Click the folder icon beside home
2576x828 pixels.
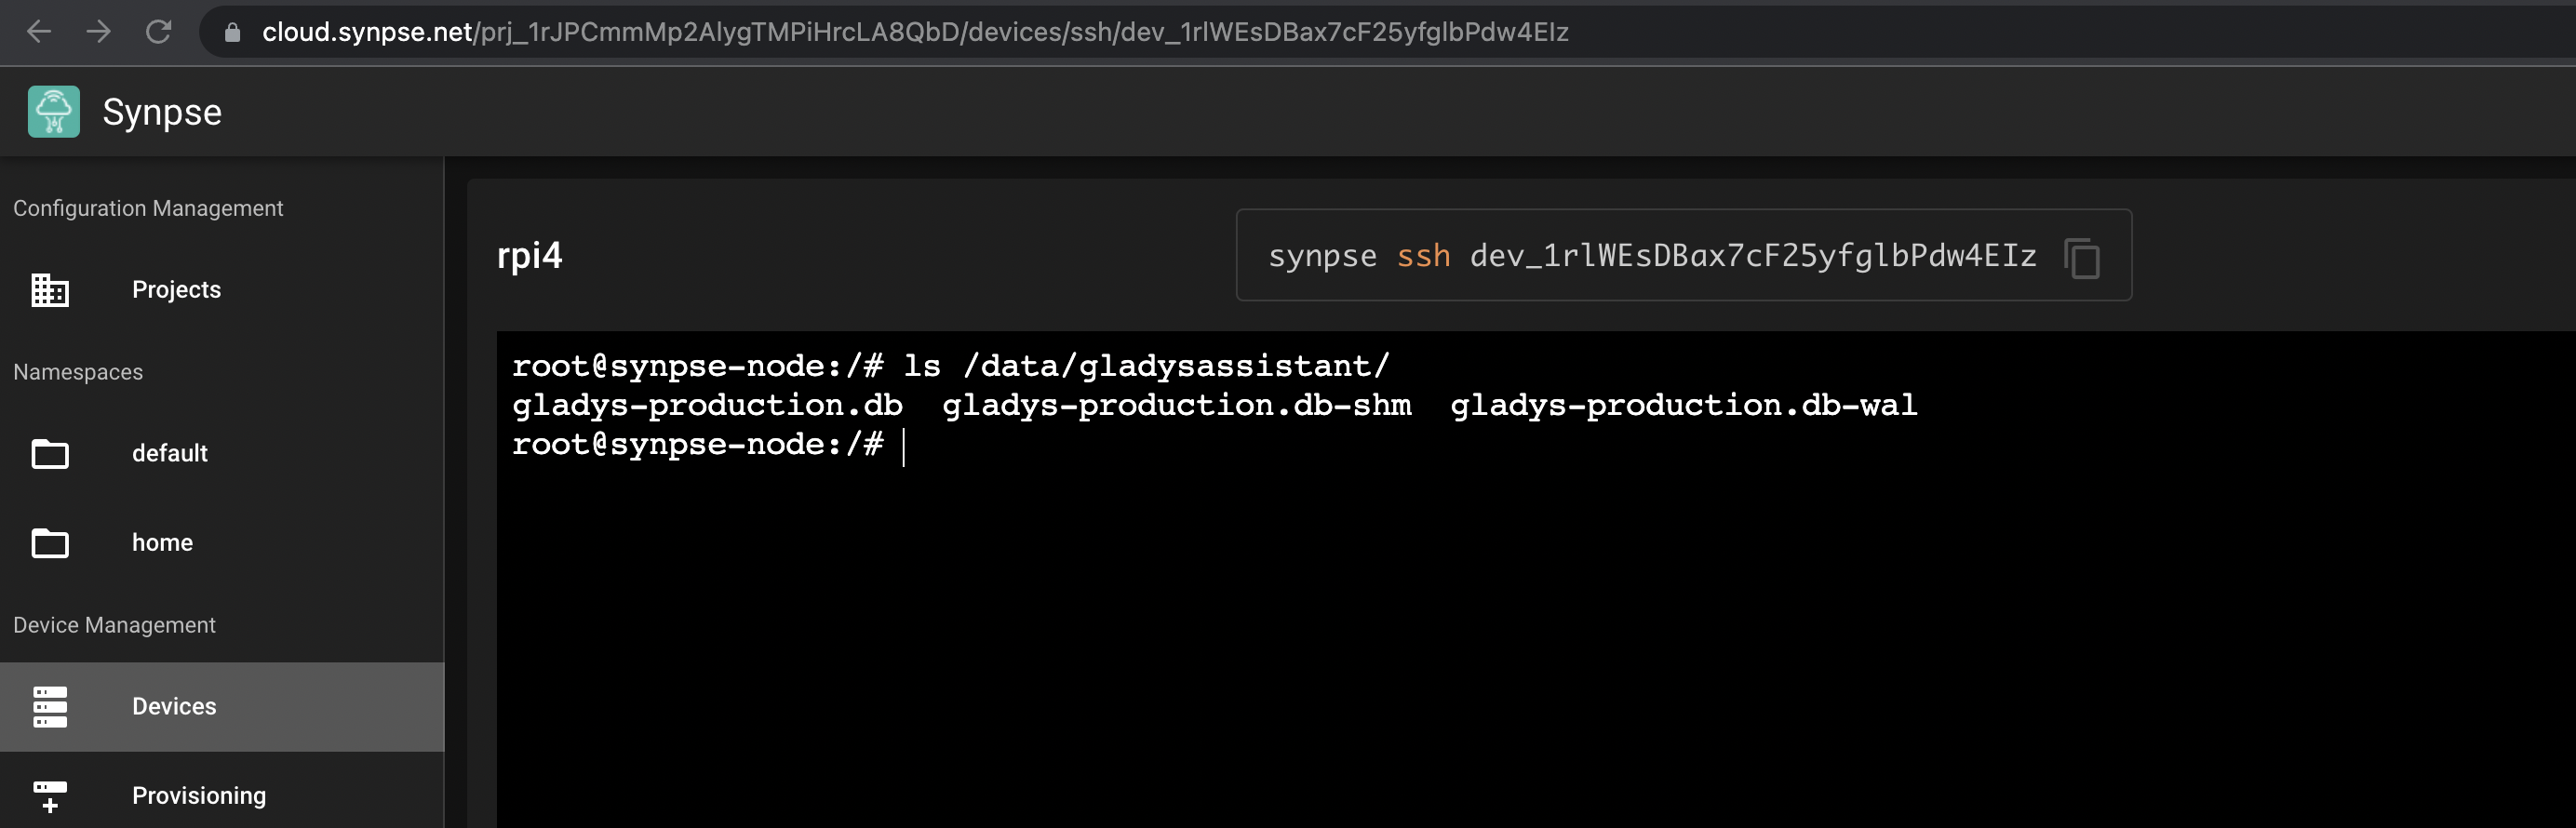tap(50, 543)
